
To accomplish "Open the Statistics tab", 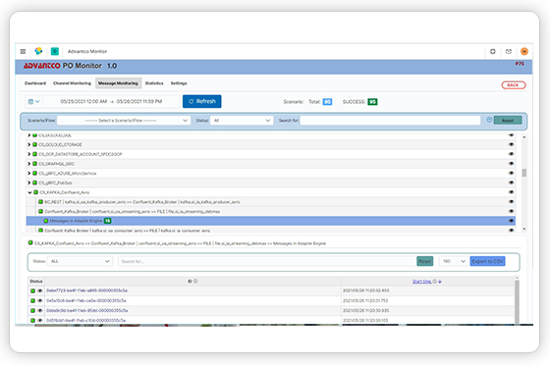I will pos(154,83).
